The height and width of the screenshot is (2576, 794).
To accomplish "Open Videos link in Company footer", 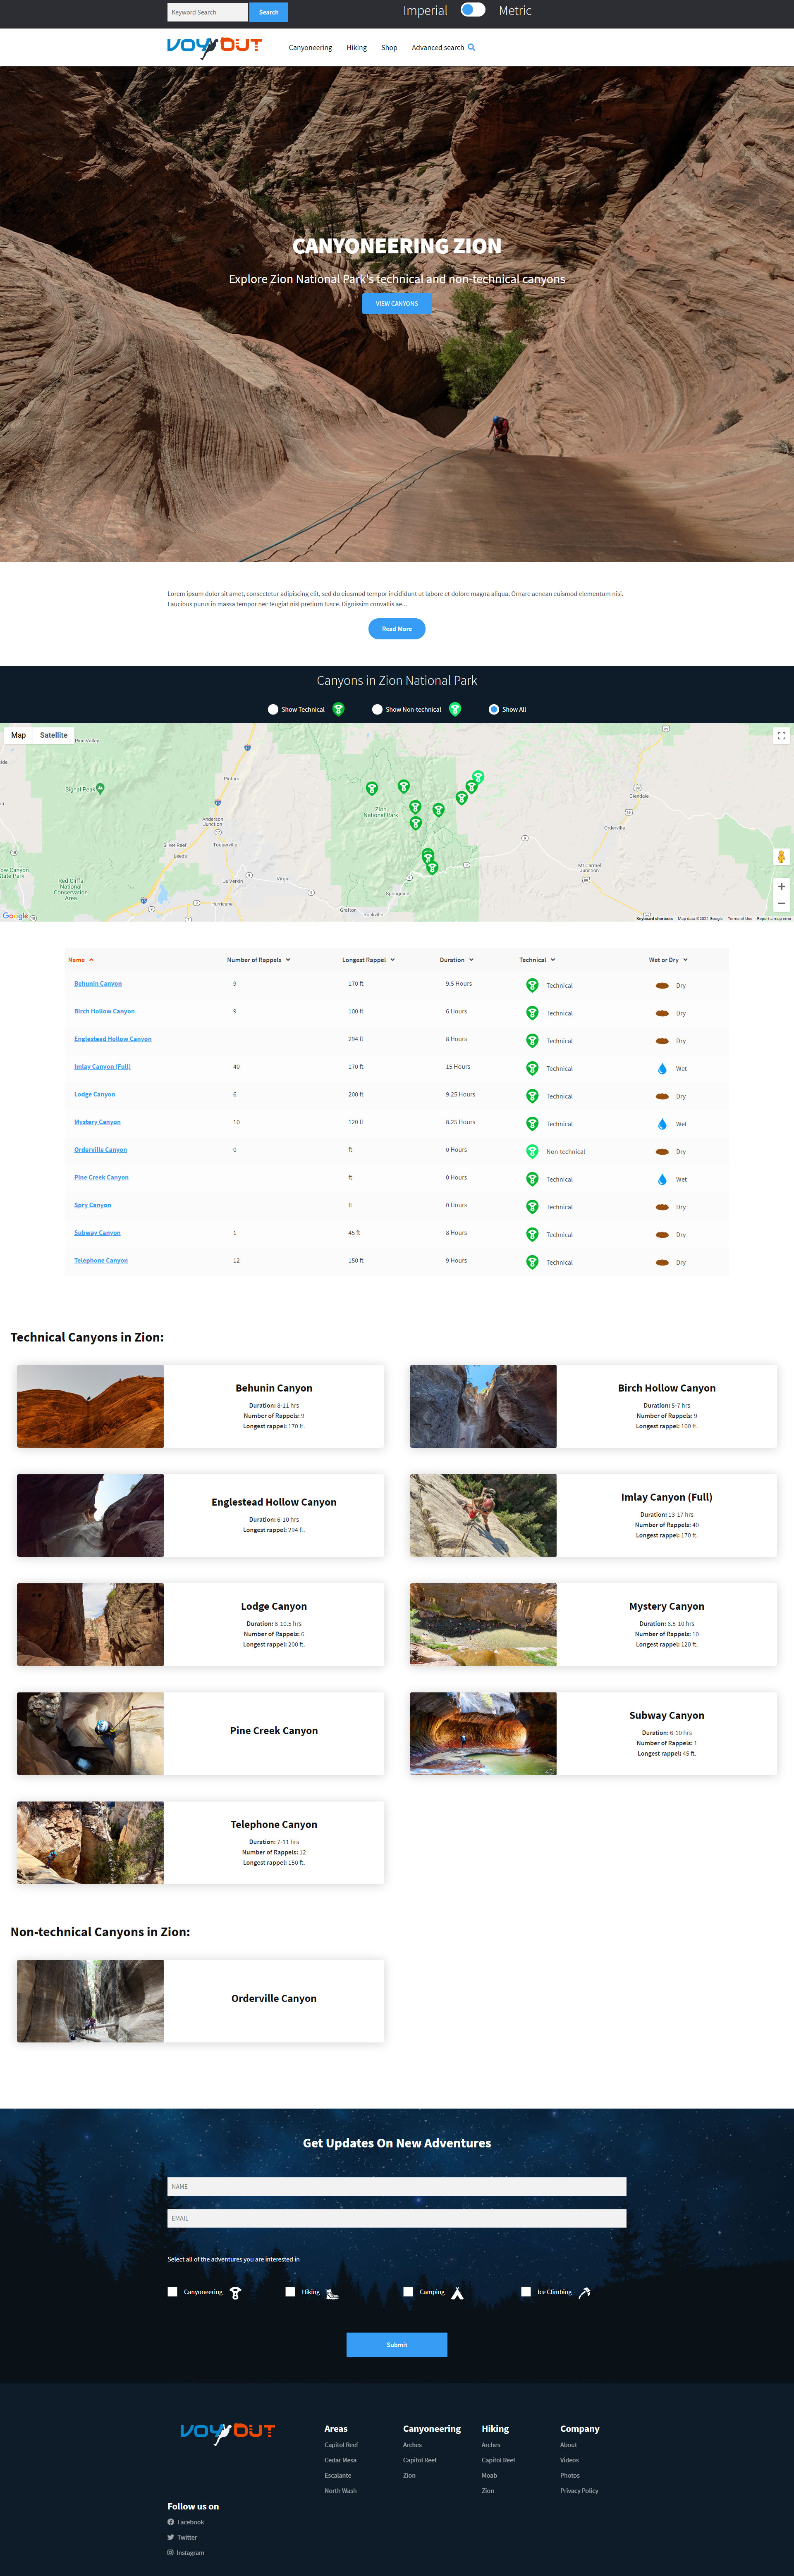I will [569, 2460].
